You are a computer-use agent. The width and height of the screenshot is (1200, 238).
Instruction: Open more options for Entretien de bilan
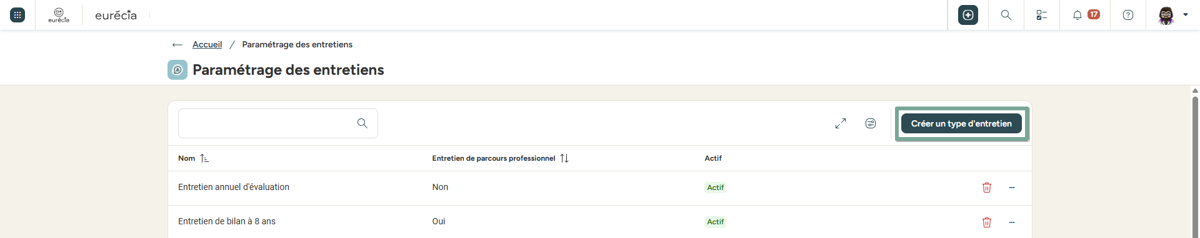(1012, 222)
